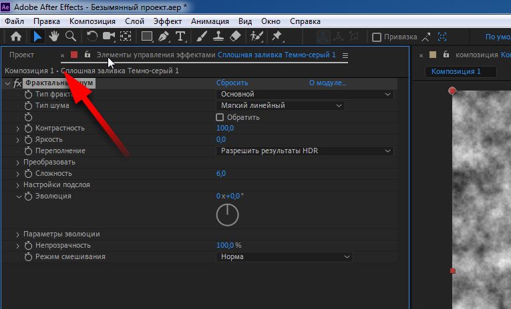The height and width of the screenshot is (309, 511).
Task: Select the Pan Behind anchor point tool
Action: click(126, 37)
